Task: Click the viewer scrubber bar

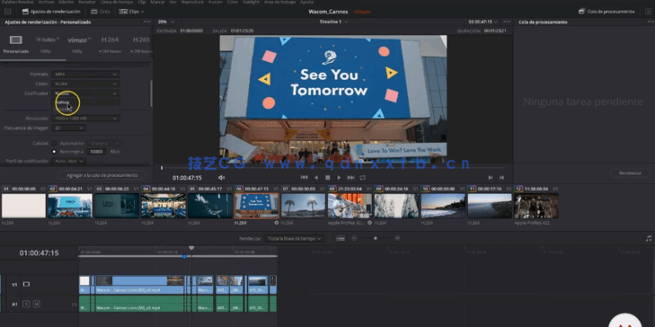Action: (333, 168)
